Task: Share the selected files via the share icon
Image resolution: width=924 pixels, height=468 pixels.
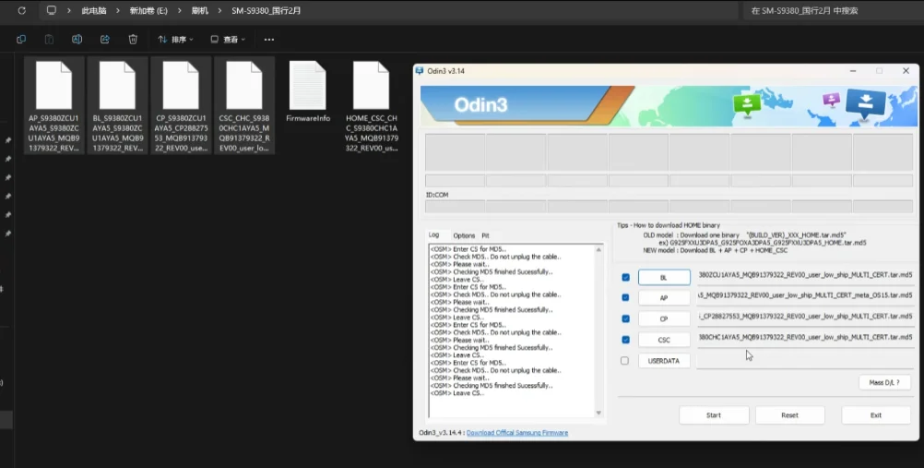Action: click(105, 39)
